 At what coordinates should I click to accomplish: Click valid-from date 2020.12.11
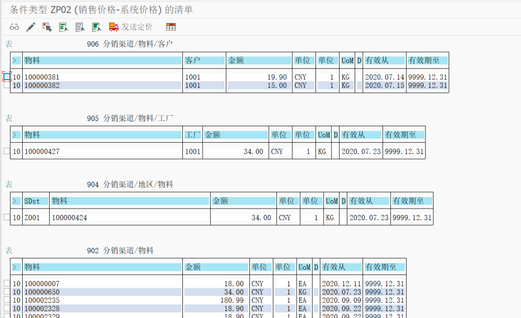click(x=341, y=284)
